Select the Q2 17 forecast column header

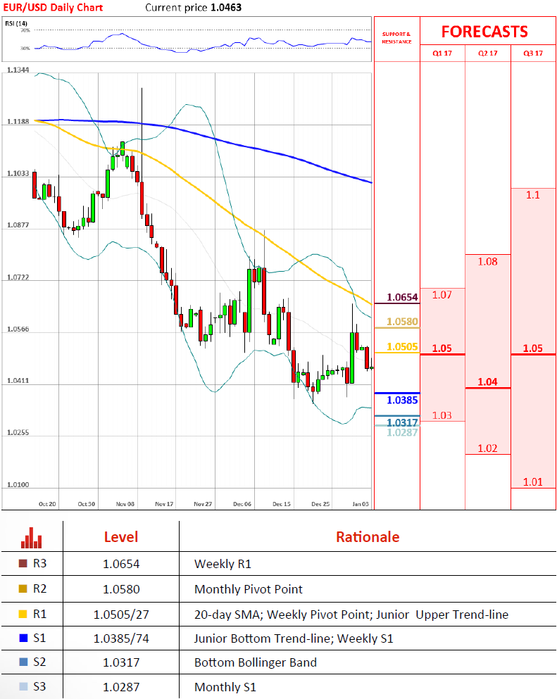click(487, 53)
